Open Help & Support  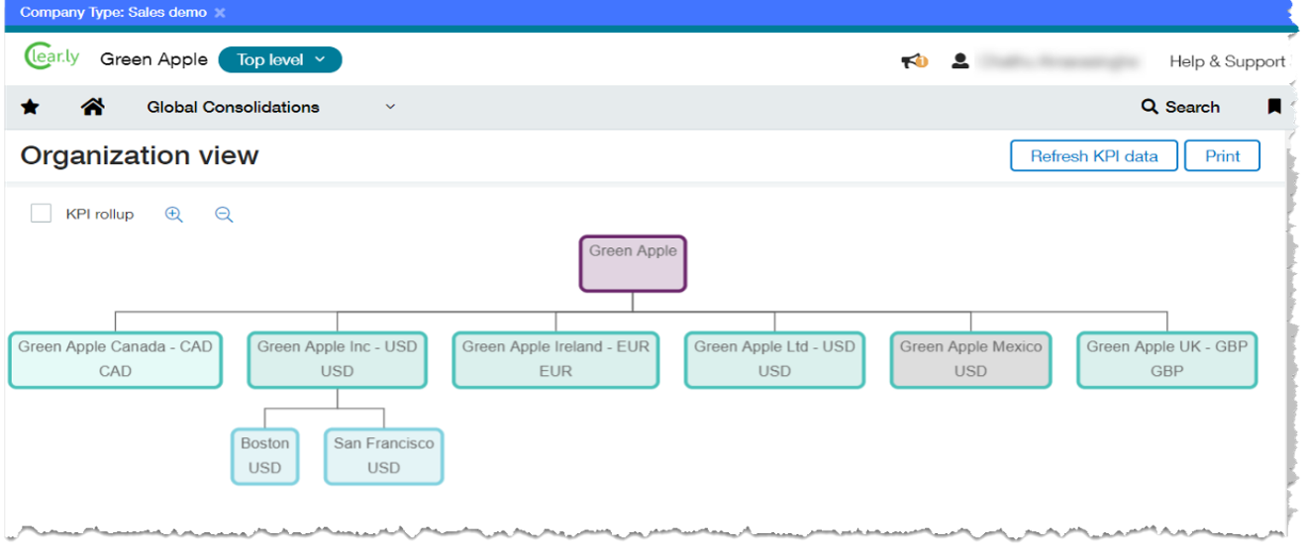point(1227,61)
